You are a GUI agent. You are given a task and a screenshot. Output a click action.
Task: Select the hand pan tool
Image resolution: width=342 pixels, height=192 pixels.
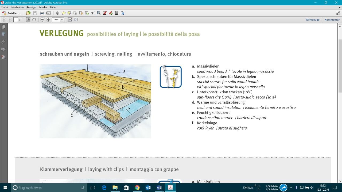tap(34, 19)
